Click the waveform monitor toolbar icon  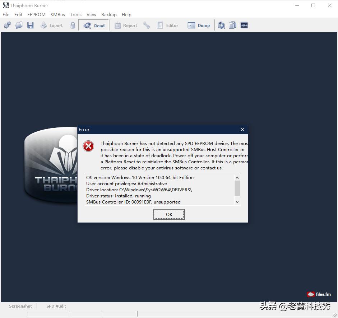244,25
